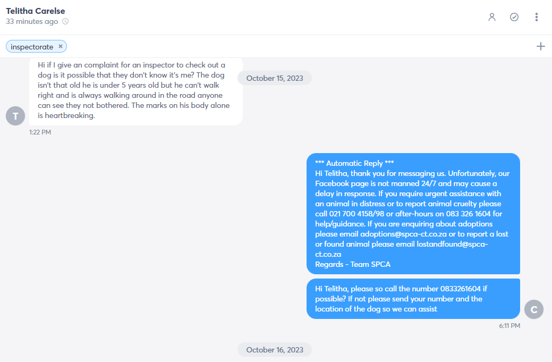The width and height of the screenshot is (552, 362).
Task: Click the adoptions@spca-ct.co.za email address
Action: point(403,234)
